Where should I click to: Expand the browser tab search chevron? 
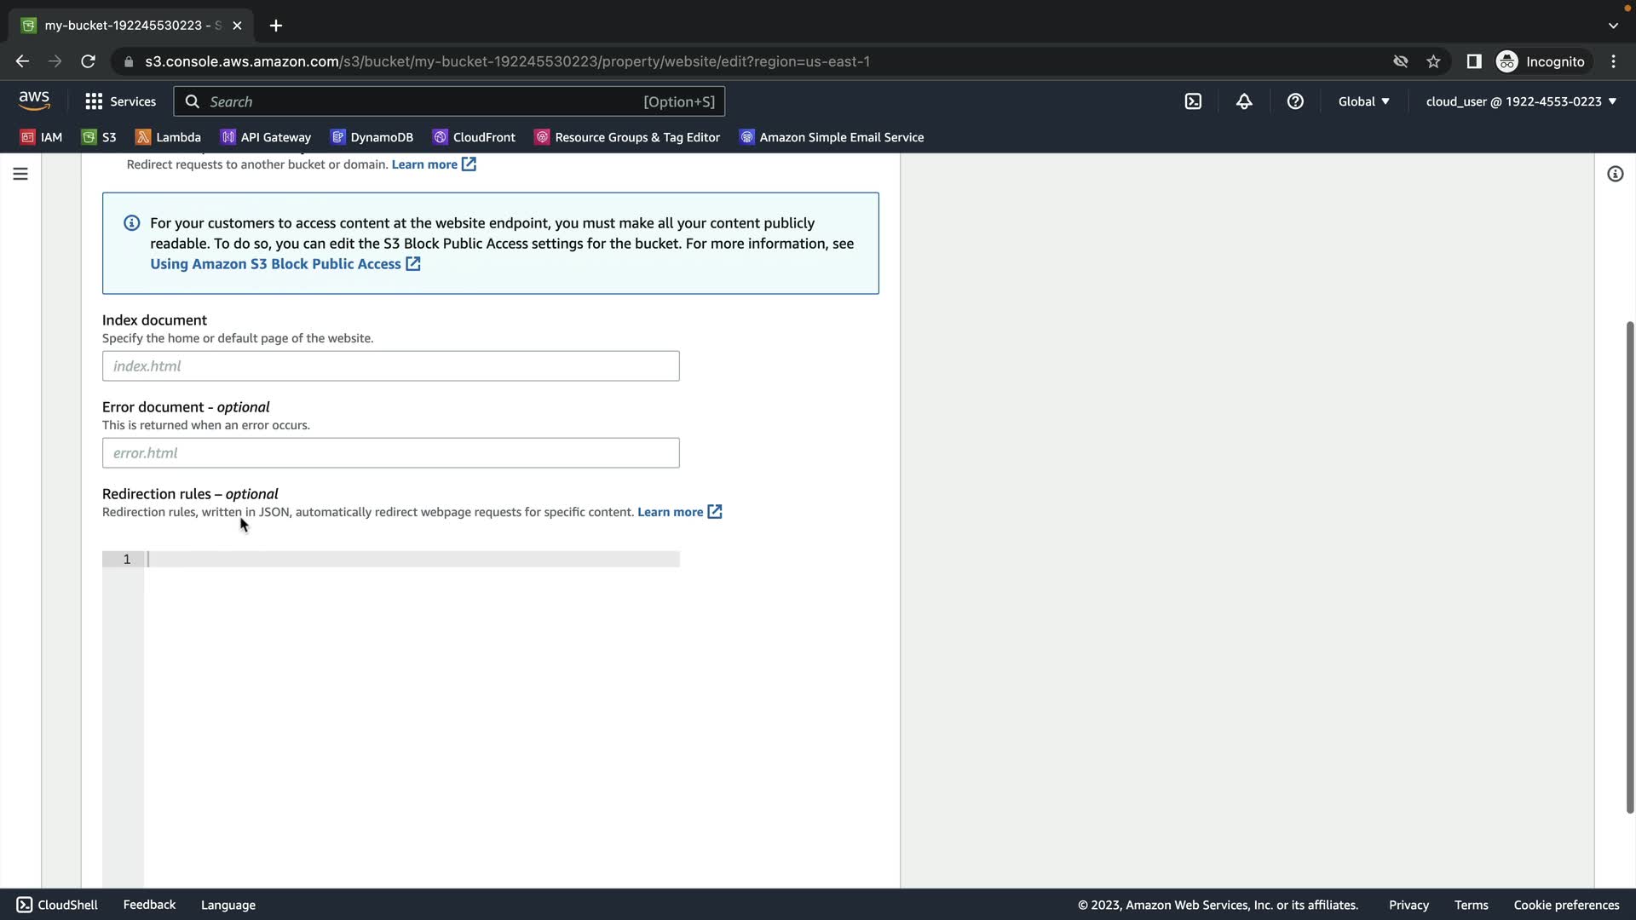pos(1613,26)
